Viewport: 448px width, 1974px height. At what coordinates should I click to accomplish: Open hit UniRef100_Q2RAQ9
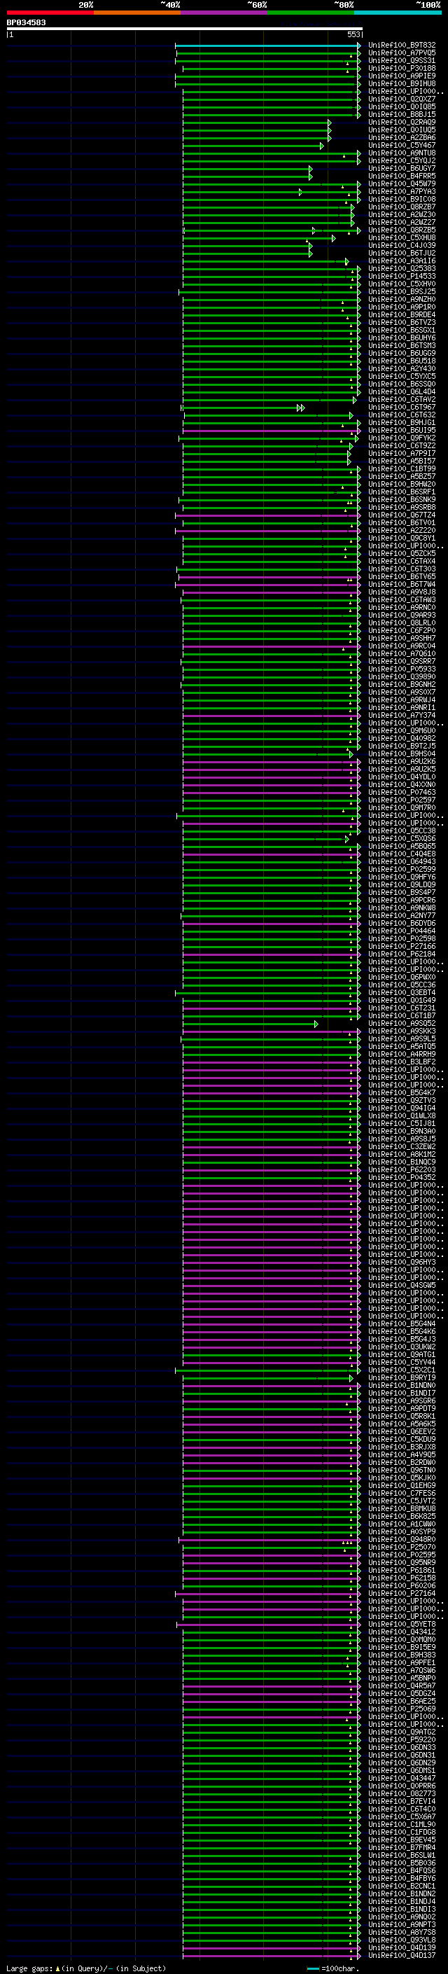click(x=401, y=122)
